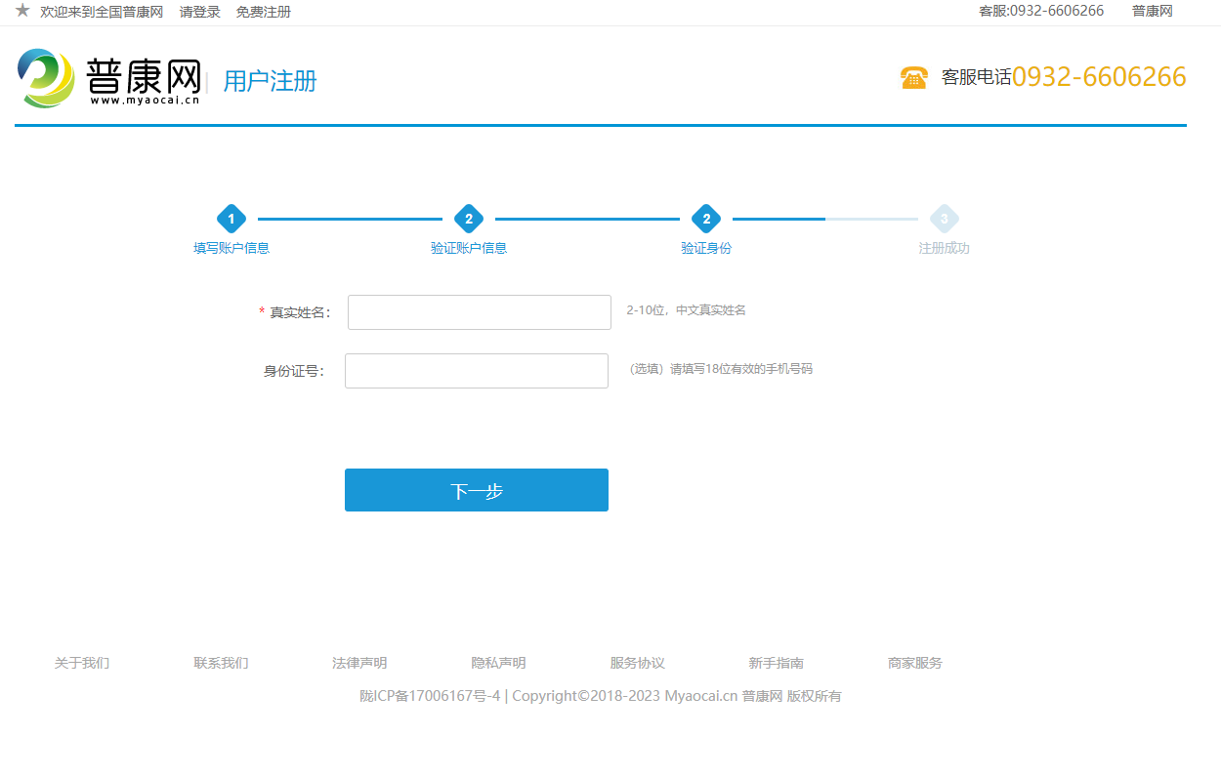Click step diamond above 验证身份
Viewport: 1221px width, 777px height.
click(706, 219)
